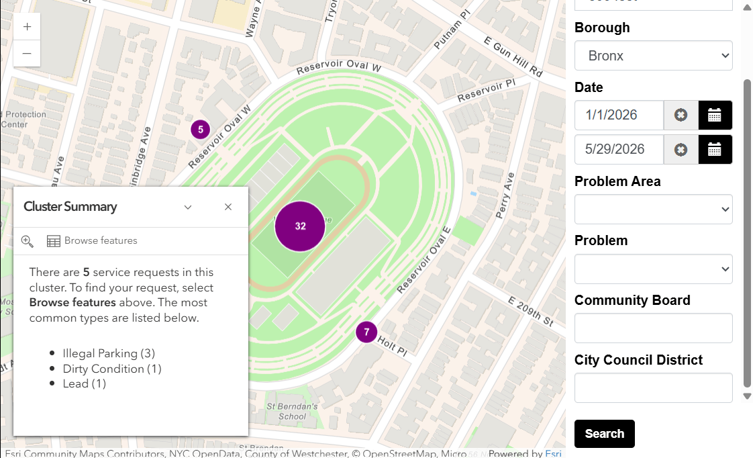This screenshot has height=458, width=753.
Task: Click the City Council District field
Action: (653, 388)
